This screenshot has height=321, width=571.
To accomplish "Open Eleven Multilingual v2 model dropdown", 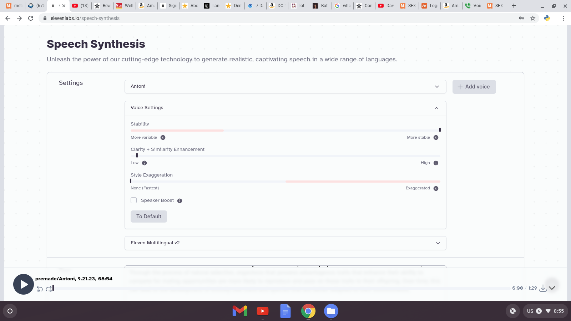I will (285, 243).
